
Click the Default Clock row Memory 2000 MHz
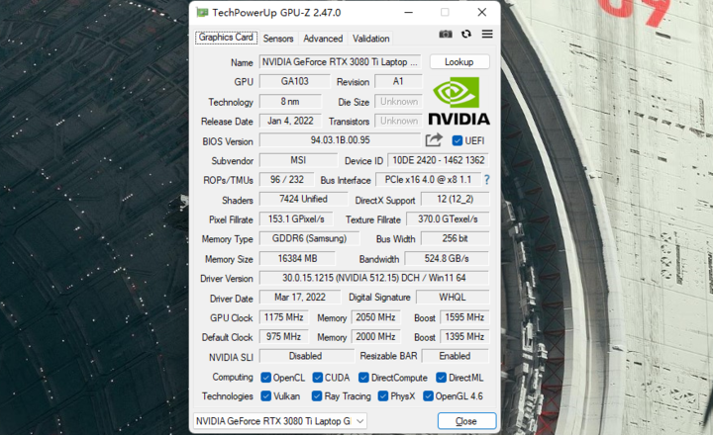click(x=375, y=336)
